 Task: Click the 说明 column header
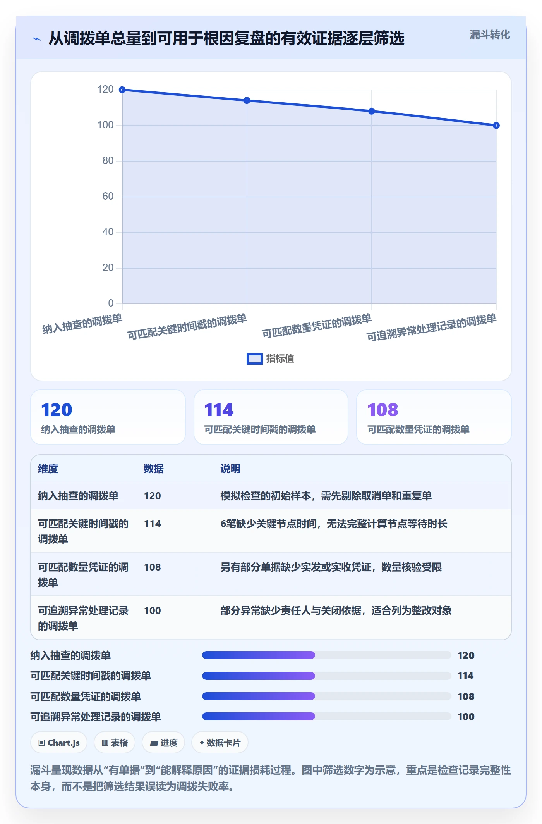point(230,469)
